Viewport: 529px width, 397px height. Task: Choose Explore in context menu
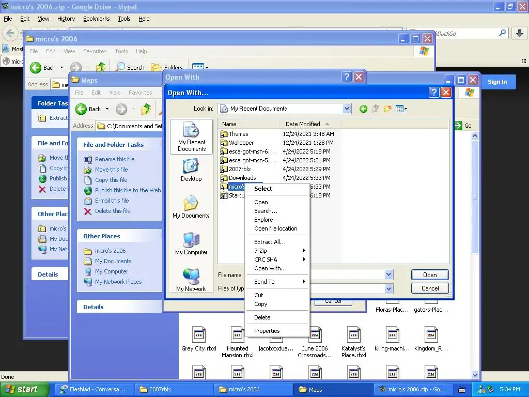tap(277, 220)
